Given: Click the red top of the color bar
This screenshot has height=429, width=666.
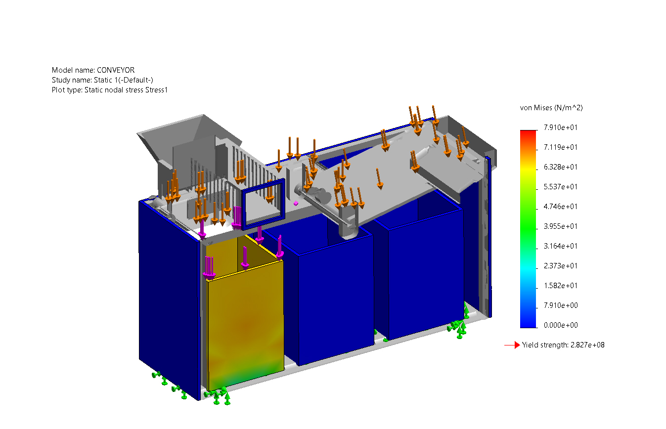Looking at the screenshot, I should 528,134.
